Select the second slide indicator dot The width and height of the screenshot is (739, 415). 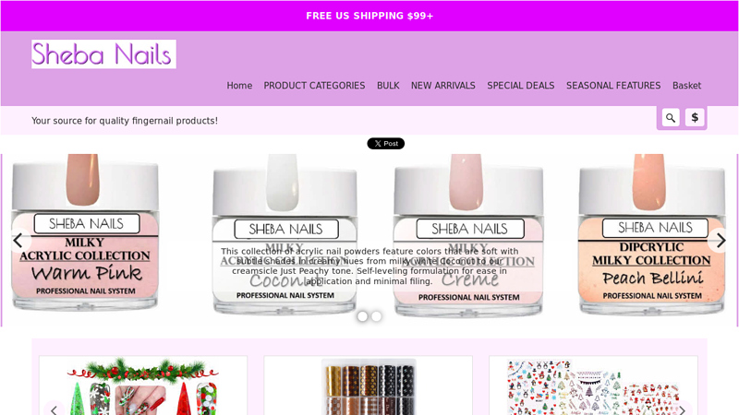click(376, 316)
